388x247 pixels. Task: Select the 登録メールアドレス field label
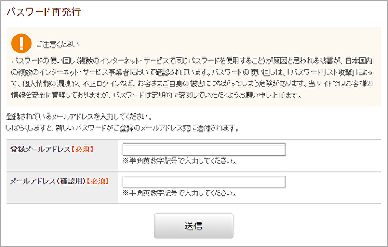tap(40, 149)
